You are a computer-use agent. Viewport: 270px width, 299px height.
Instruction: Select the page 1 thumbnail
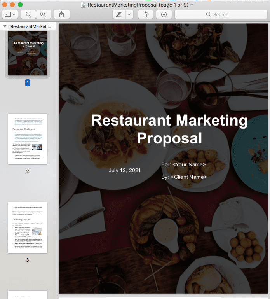28,53
